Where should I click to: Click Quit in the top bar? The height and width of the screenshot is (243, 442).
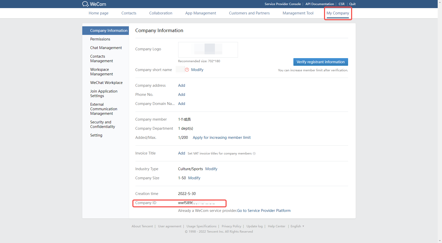(x=352, y=4)
